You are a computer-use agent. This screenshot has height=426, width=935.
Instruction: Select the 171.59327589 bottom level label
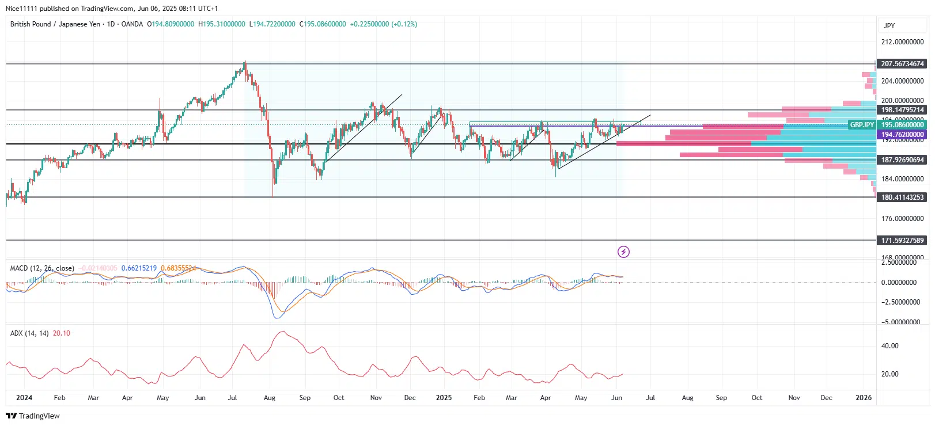pyautogui.click(x=902, y=241)
